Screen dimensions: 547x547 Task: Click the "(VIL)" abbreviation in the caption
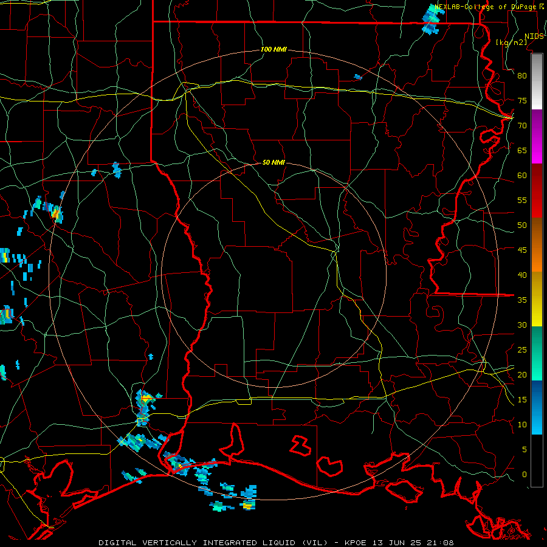315,543
